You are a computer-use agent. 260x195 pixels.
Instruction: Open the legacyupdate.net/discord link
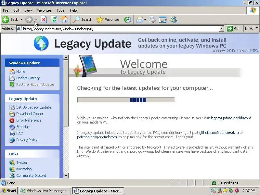(231, 118)
